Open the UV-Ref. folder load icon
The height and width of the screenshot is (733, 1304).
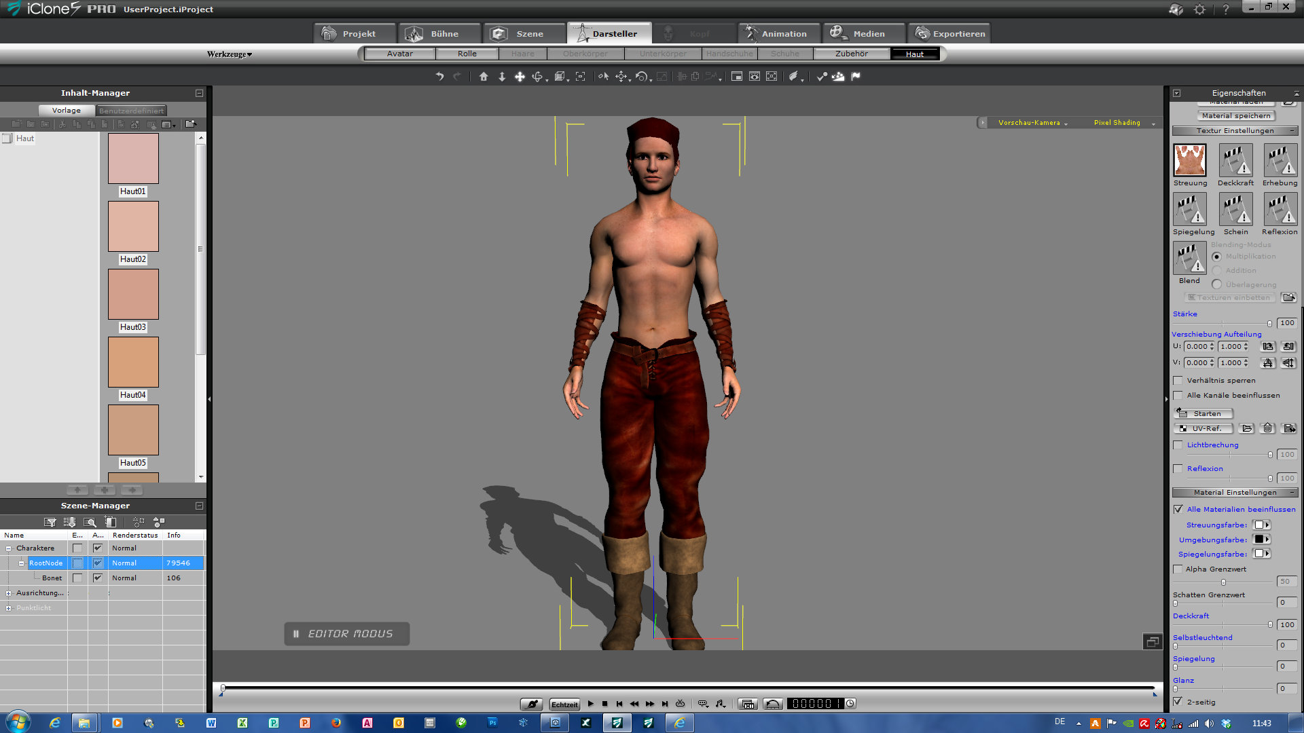(1246, 428)
